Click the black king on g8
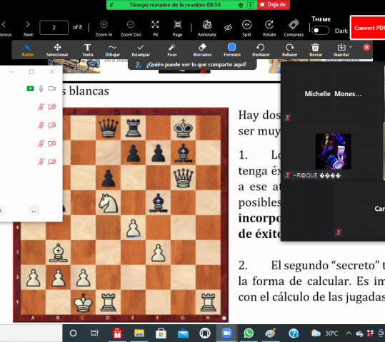This screenshot has width=385, height=342. pyautogui.click(x=183, y=128)
